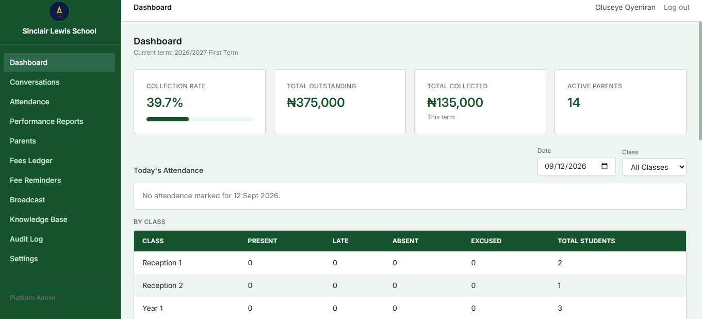Click Sinclair Lewis School title

pos(59,31)
